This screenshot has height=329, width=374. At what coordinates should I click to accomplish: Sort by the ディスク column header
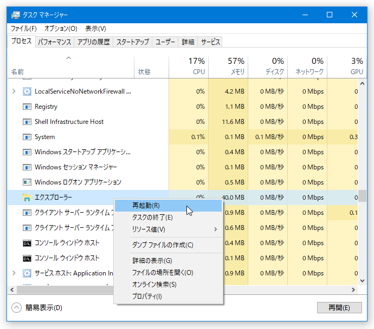(x=268, y=67)
